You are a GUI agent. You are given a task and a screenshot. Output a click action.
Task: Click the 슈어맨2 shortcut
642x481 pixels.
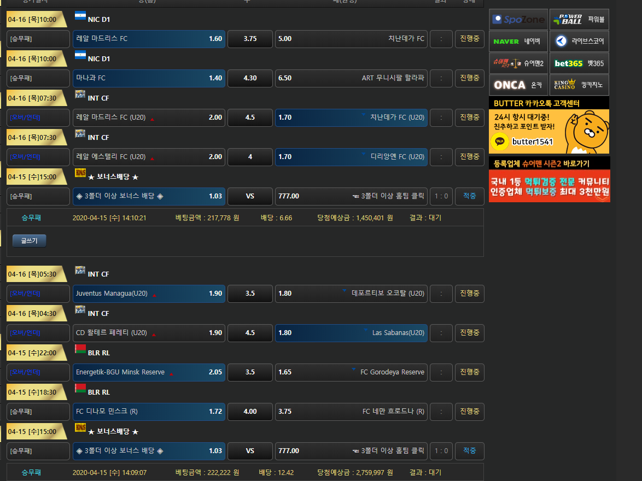518,63
